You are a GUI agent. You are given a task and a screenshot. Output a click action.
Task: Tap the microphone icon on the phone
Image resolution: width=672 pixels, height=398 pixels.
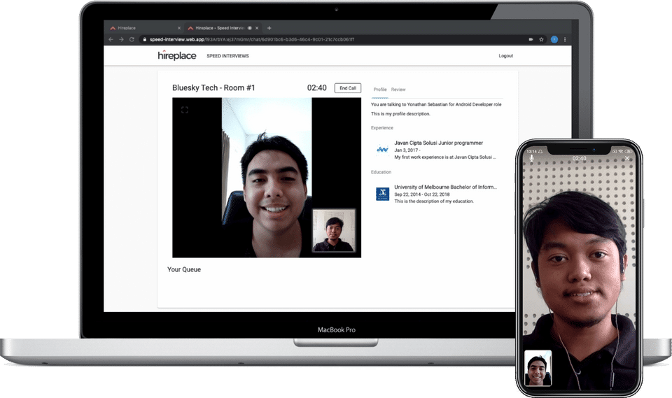(x=531, y=158)
